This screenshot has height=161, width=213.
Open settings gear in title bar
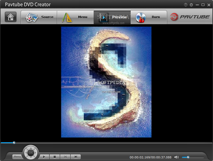(191, 5)
